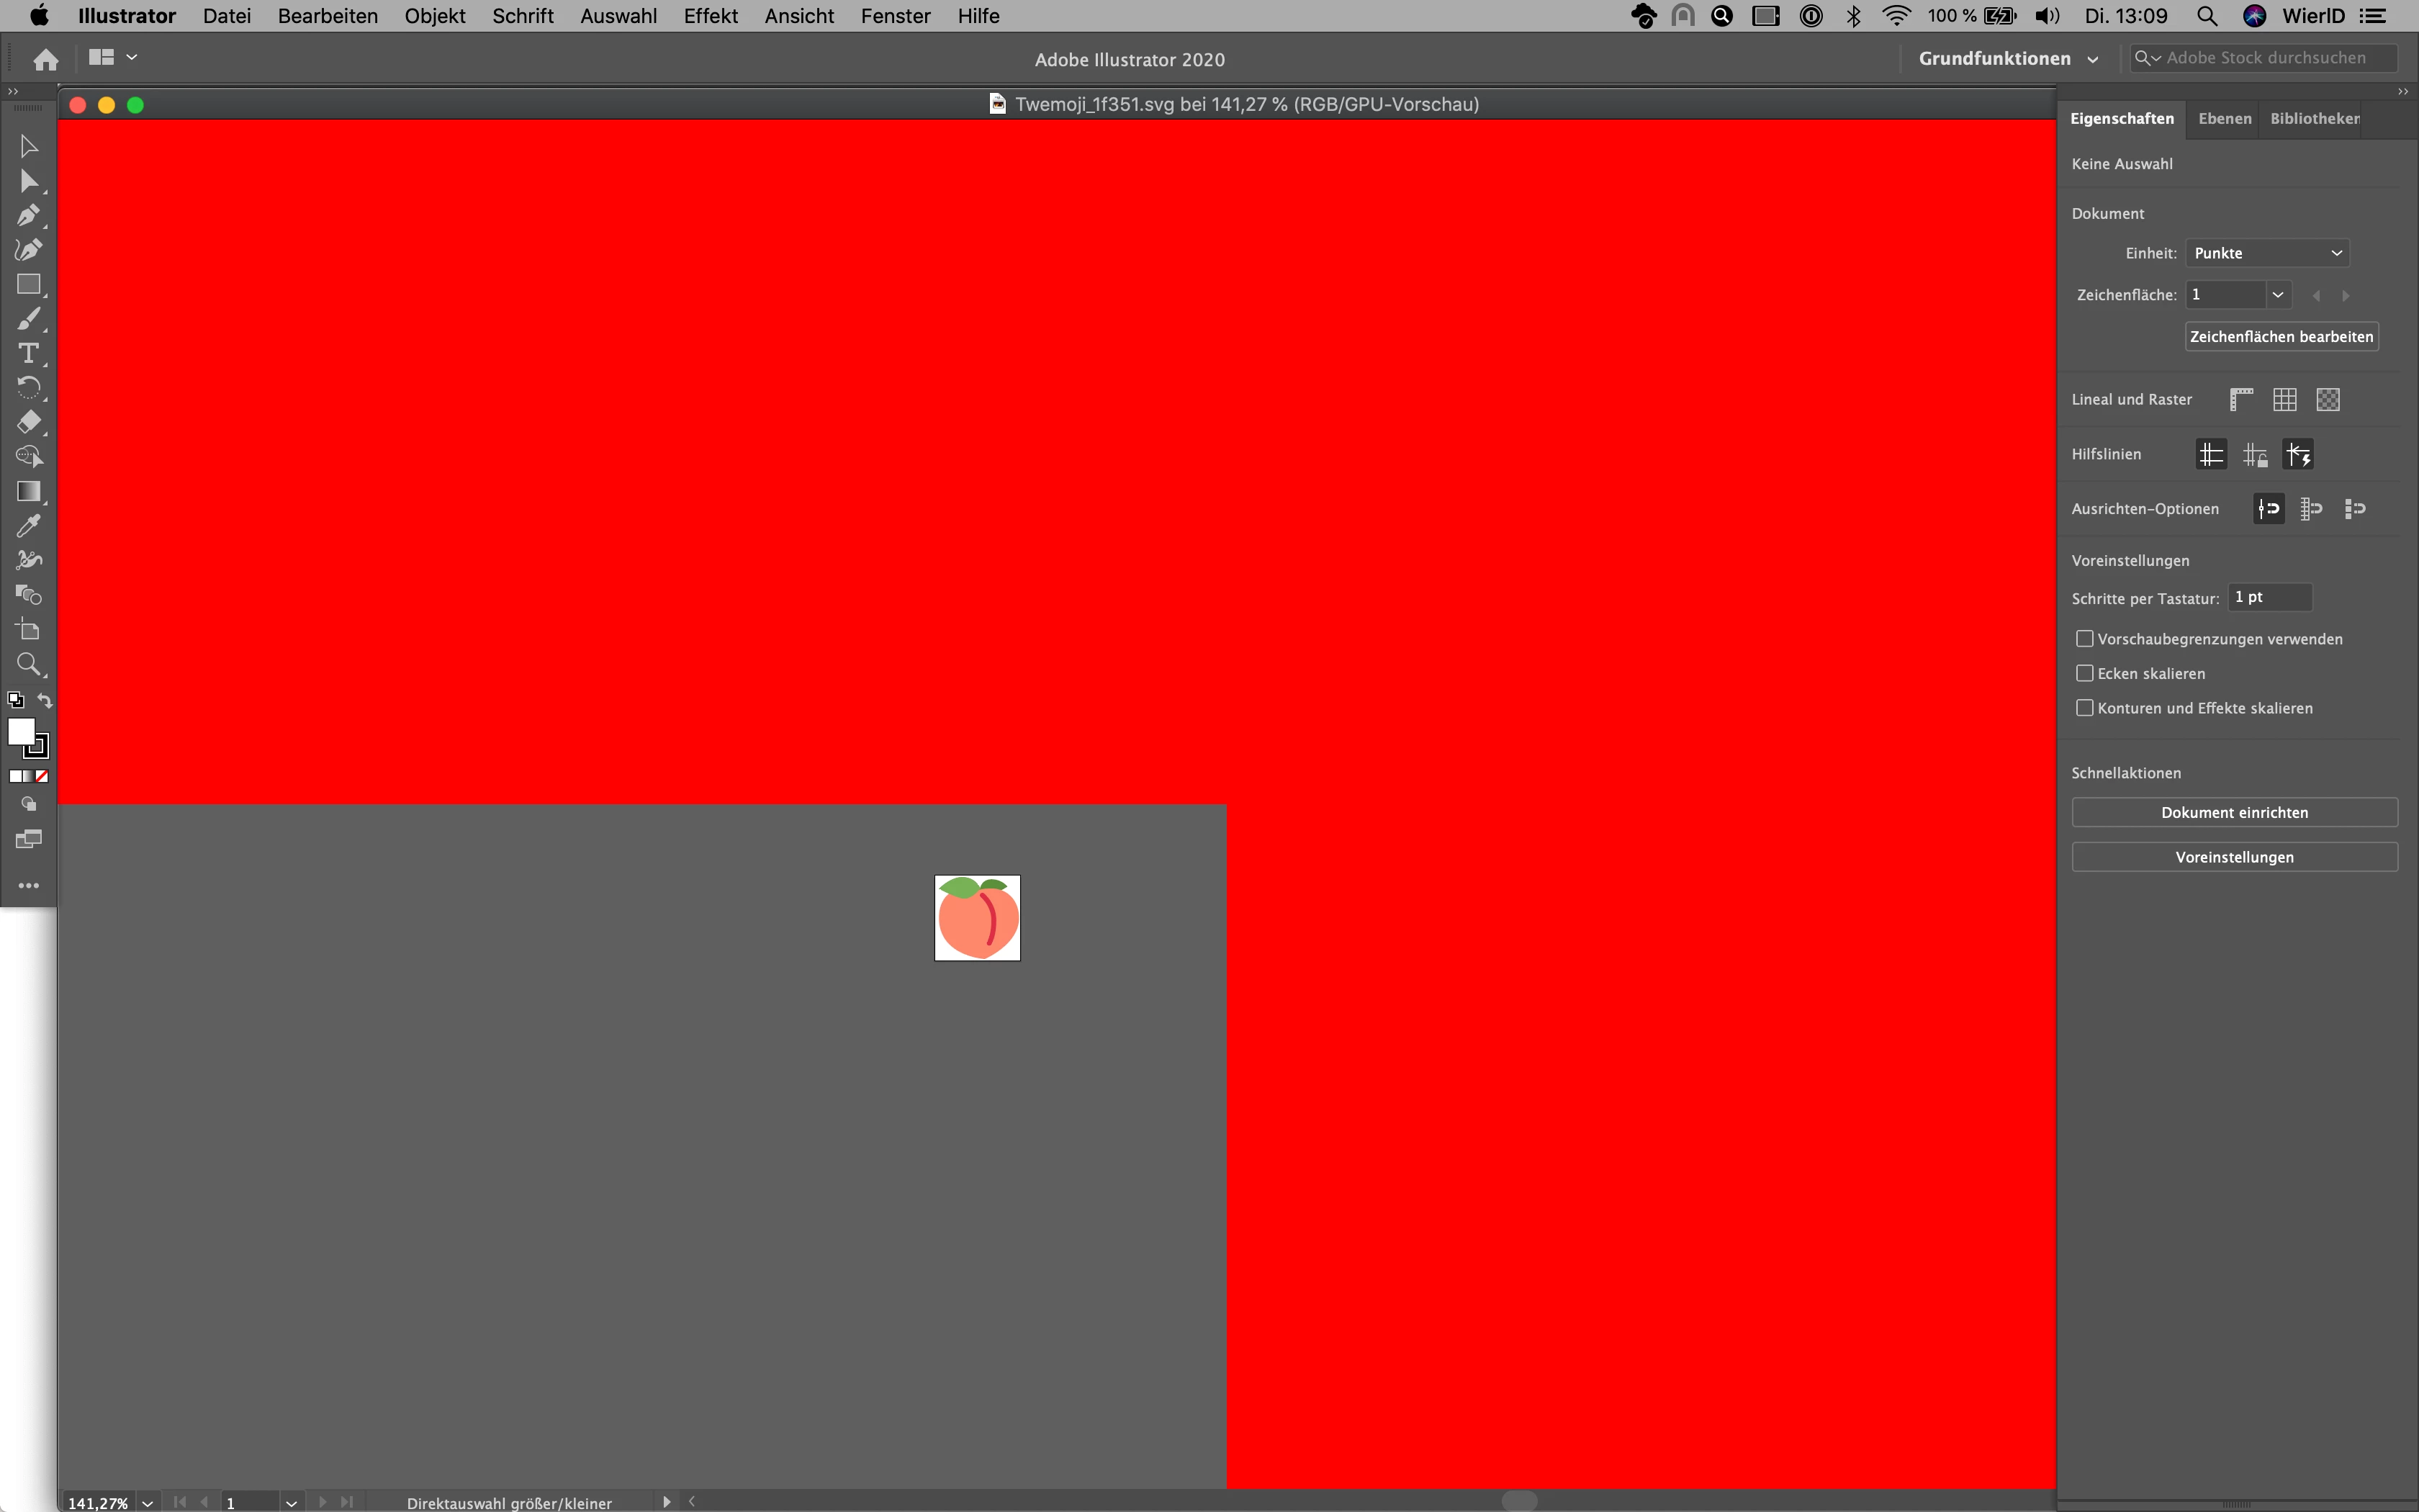Select the Type tool
The width and height of the screenshot is (2419, 1512).
coord(28,353)
